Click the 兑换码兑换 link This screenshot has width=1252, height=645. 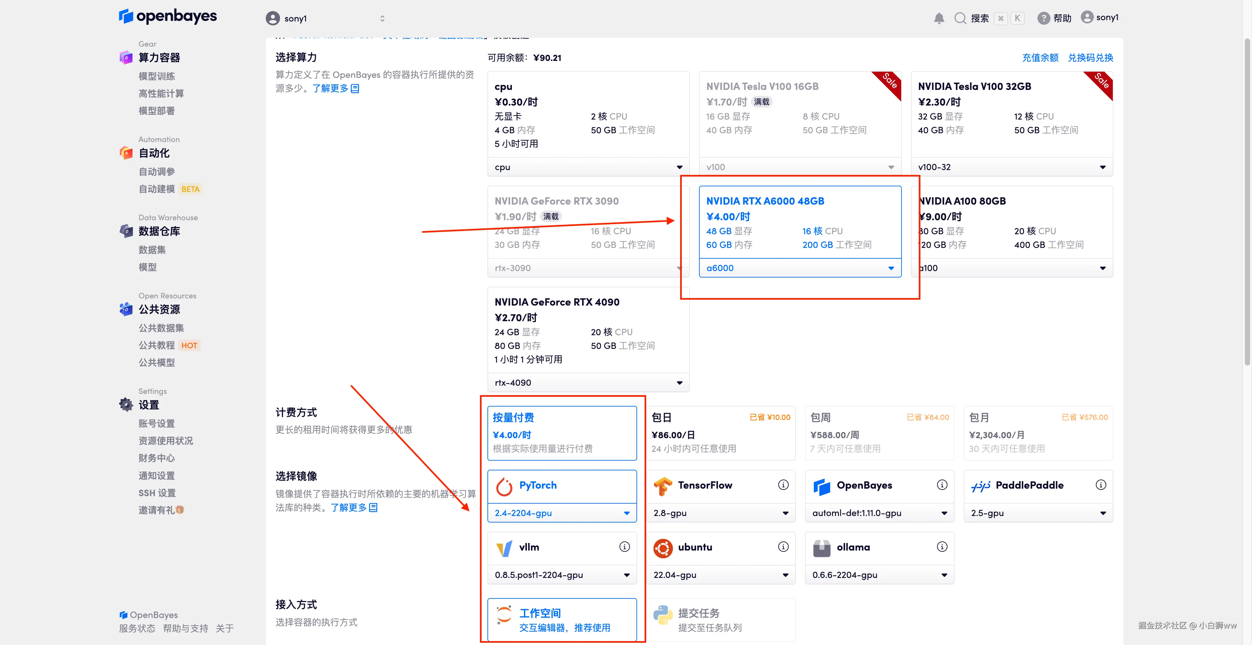pos(1090,58)
